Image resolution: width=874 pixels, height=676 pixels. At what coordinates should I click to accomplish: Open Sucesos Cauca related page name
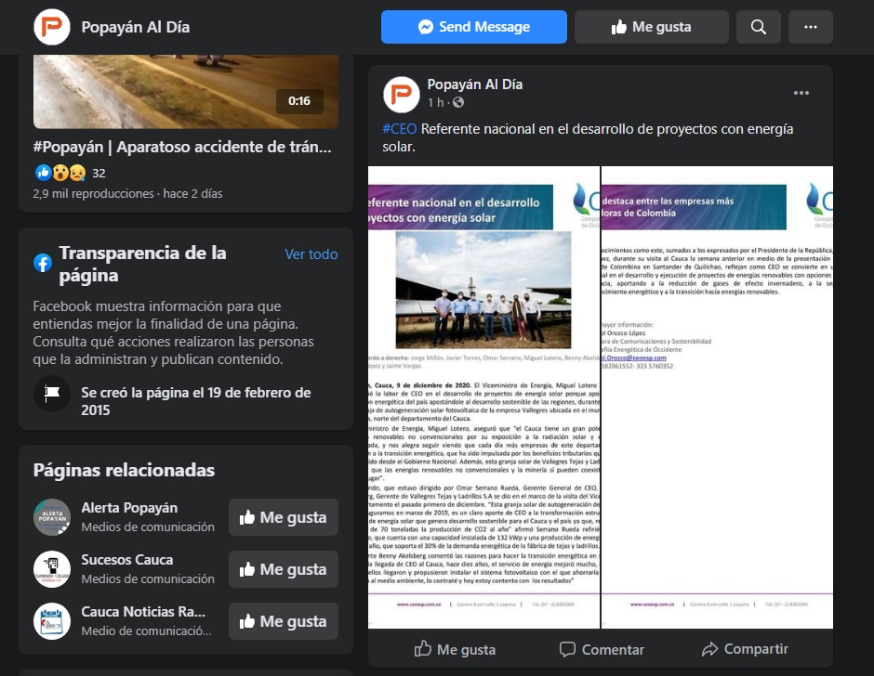pyautogui.click(x=127, y=560)
